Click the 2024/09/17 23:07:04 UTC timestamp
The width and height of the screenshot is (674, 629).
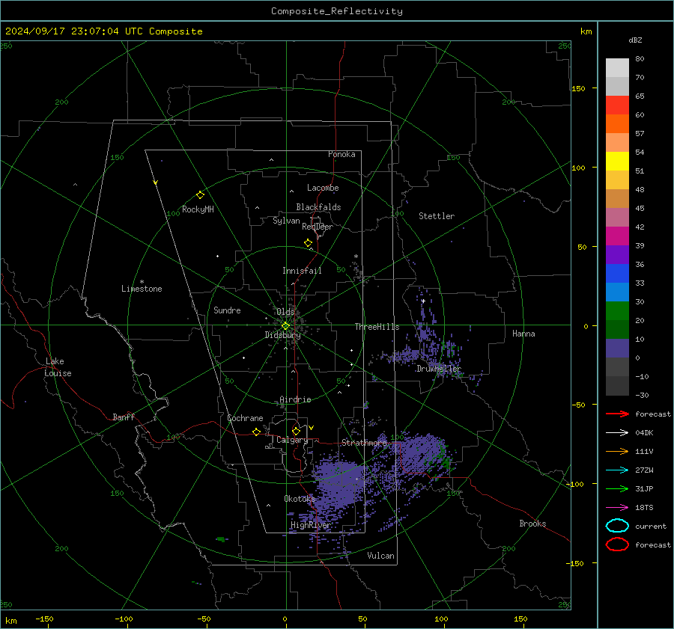coord(74,31)
